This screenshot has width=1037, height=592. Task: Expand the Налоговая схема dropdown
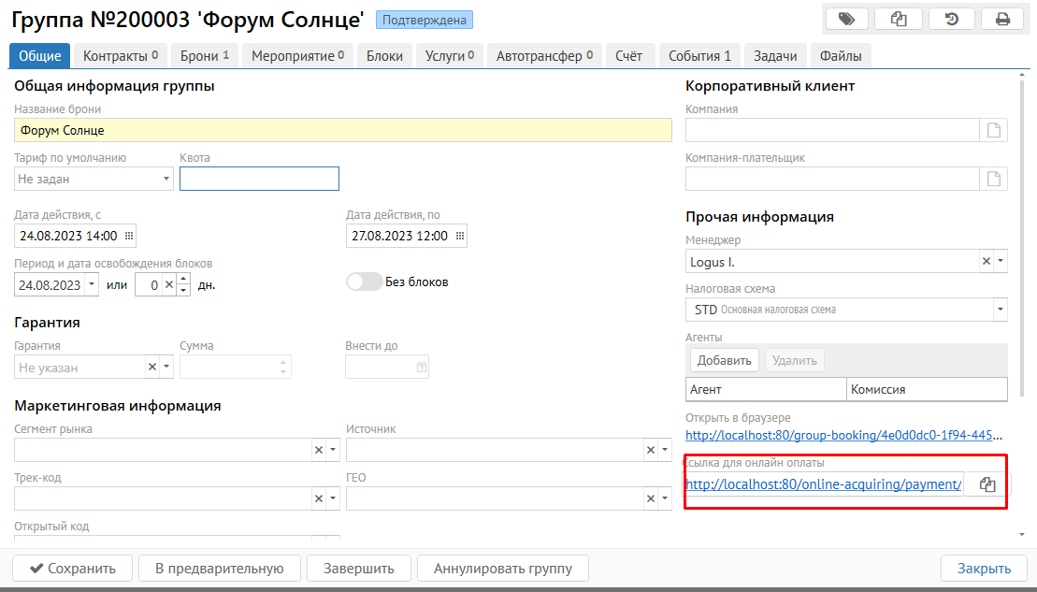point(1000,310)
